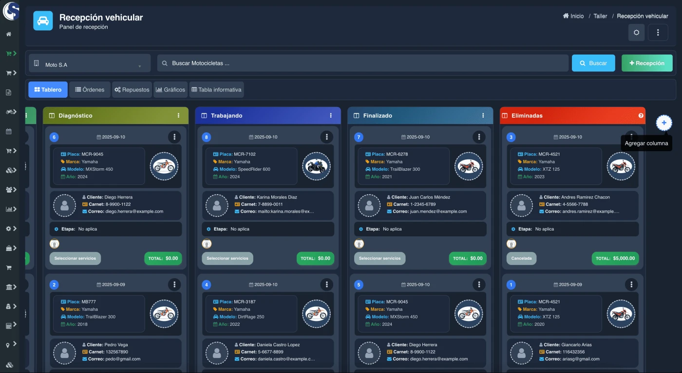This screenshot has width=682, height=373.
Task: Open the three-dot menu in the top header
Action: [x=658, y=32]
